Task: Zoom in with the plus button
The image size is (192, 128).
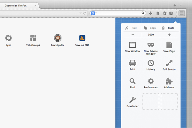Action: pyautogui.click(x=169, y=35)
